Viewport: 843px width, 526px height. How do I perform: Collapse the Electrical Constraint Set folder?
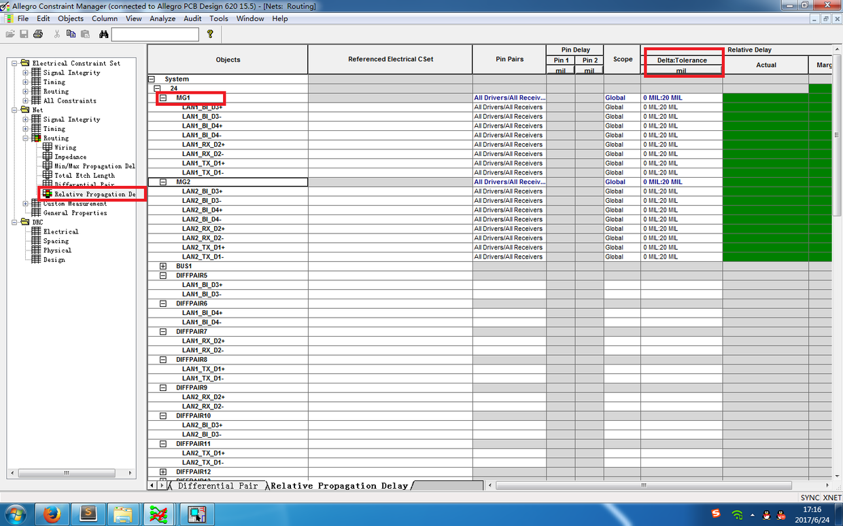click(x=15, y=63)
